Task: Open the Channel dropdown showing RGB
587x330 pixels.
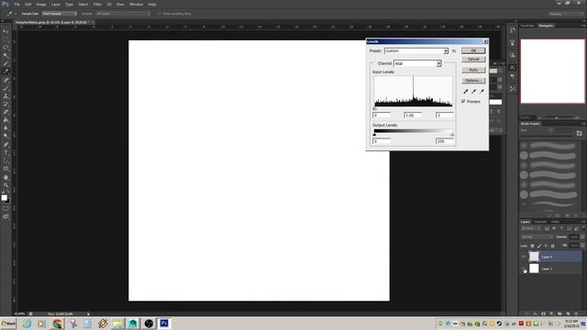Action: [x=417, y=63]
